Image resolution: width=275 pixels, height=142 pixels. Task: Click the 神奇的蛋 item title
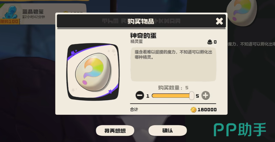coord(143,36)
